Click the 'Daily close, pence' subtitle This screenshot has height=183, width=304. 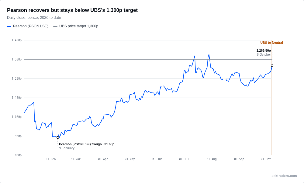point(34,18)
